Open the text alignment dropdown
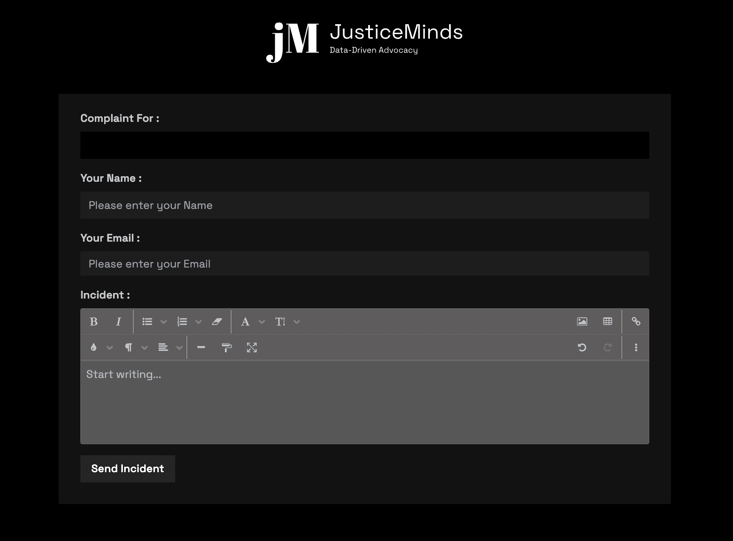This screenshot has height=541, width=733. [179, 348]
